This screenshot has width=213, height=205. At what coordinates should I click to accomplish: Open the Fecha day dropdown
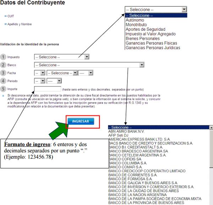(40, 73)
